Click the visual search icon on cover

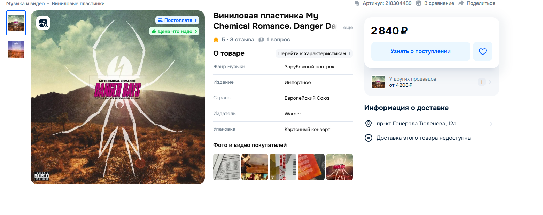click(43, 23)
